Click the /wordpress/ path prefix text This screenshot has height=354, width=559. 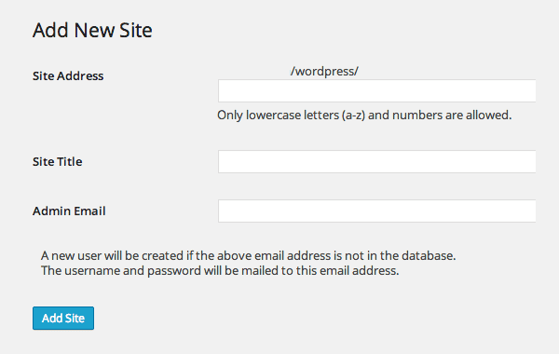pyautogui.click(x=324, y=72)
